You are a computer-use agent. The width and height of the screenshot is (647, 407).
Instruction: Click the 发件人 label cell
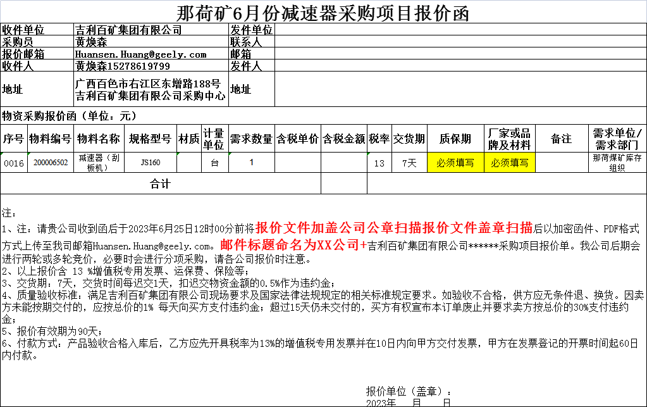[x=252, y=66]
